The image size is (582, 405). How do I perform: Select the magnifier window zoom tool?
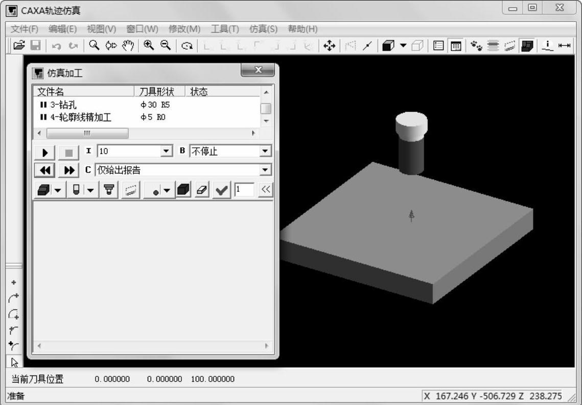[94, 46]
